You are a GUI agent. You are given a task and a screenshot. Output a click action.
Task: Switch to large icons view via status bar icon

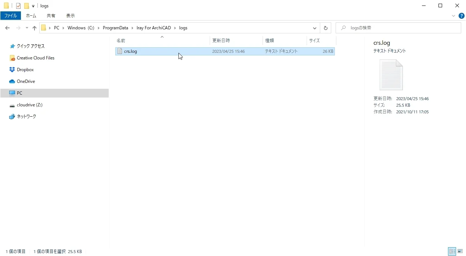[x=460, y=252]
